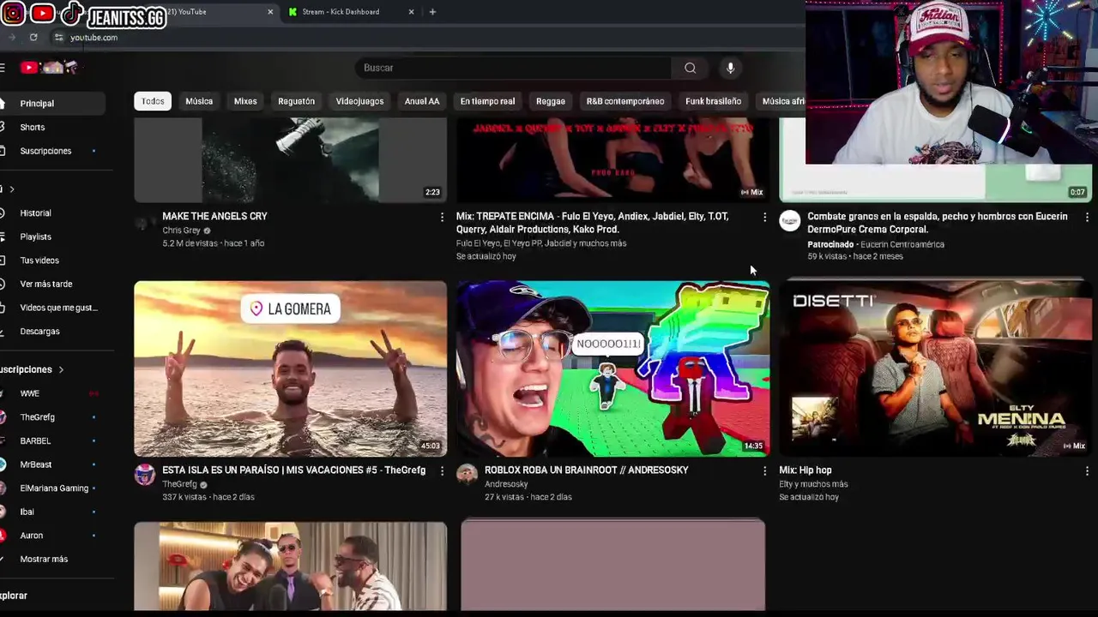Play ROBLOX Andresosky video thumbnail
Viewport: 1098px width, 617px height.
click(612, 368)
